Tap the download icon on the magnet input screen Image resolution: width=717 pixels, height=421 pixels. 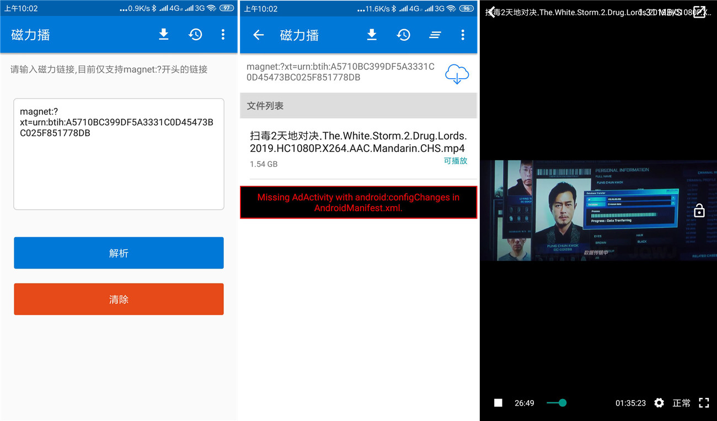(x=163, y=35)
